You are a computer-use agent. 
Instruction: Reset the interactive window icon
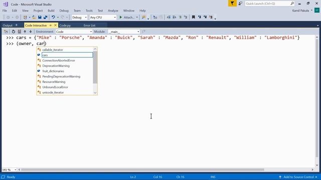(14, 31)
